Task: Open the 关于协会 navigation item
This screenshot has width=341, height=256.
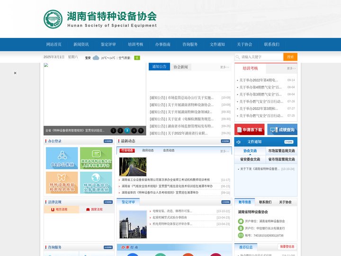Action: point(244,45)
